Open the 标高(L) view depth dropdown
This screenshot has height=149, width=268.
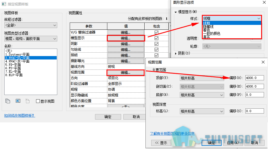(202, 112)
